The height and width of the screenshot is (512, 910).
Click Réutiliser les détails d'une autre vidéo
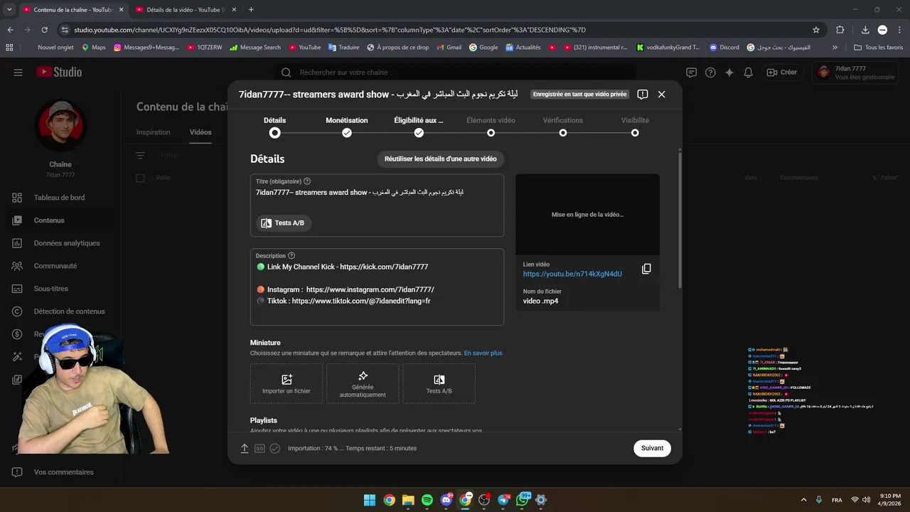click(441, 159)
